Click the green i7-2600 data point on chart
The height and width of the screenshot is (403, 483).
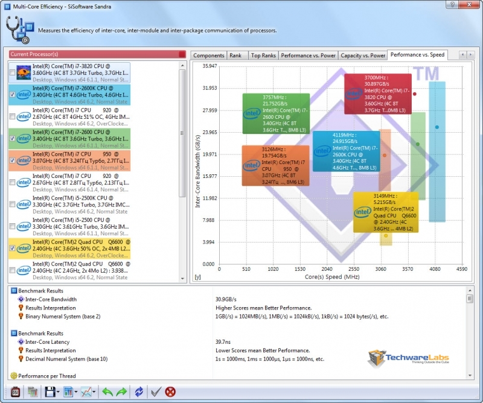tap(418, 144)
